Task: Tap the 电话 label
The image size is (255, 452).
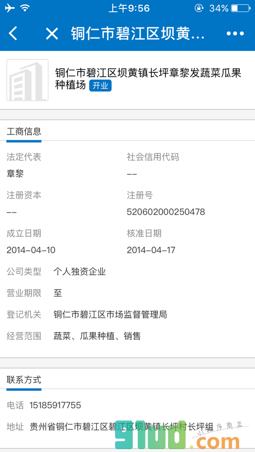Action: point(15,405)
